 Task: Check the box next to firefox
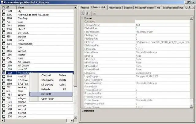point(4,40)
